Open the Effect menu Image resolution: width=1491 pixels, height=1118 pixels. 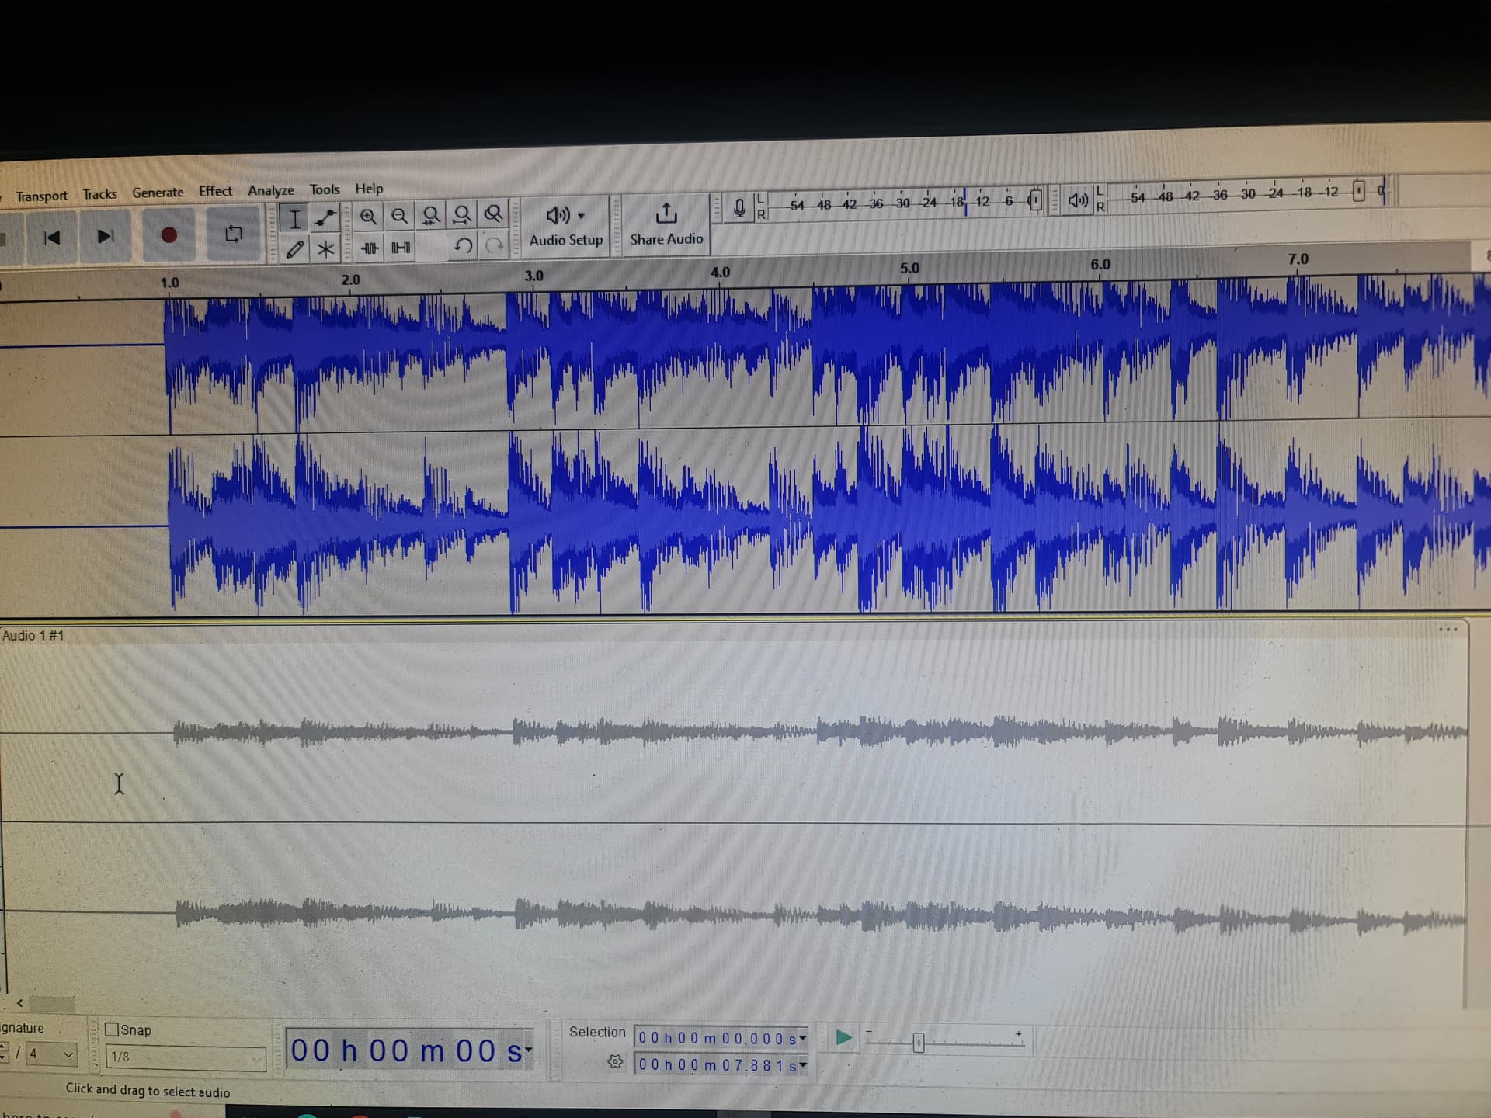tap(215, 191)
